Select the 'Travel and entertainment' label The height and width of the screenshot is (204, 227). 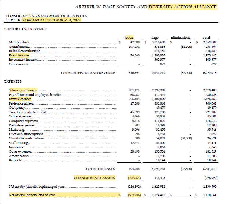tap(27, 112)
